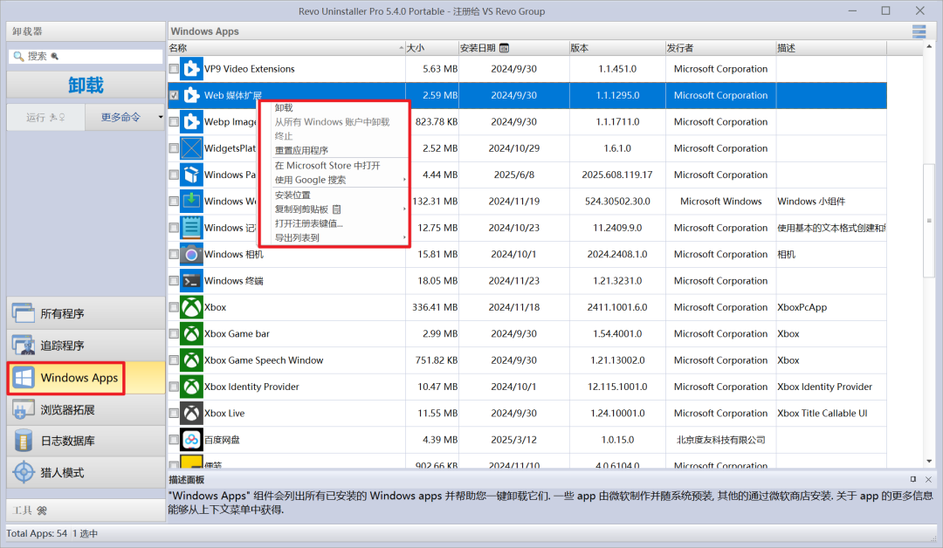Expand 复制到剪贴板 submenu
Viewport: 943px width, 548px height.
[404, 209]
